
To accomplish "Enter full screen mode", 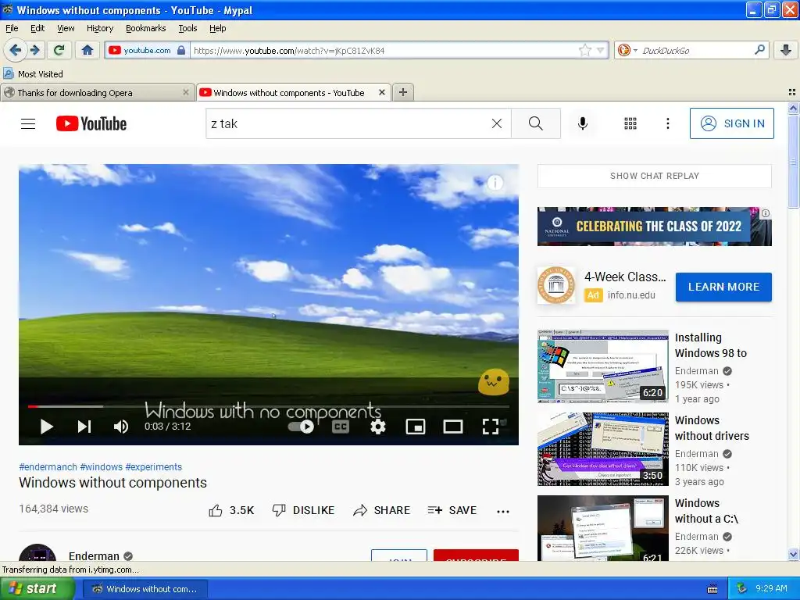I will tap(491, 427).
